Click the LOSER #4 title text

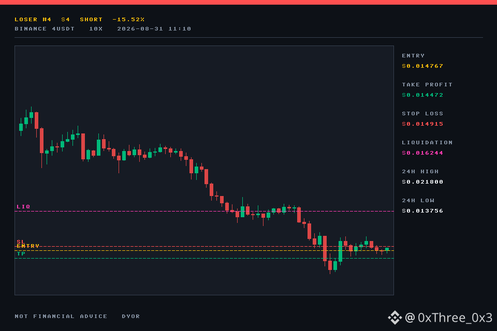click(33, 20)
